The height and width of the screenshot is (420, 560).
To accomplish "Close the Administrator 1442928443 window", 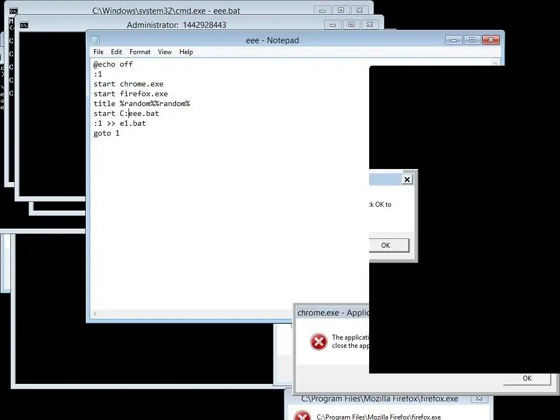I will pos(370,25).
